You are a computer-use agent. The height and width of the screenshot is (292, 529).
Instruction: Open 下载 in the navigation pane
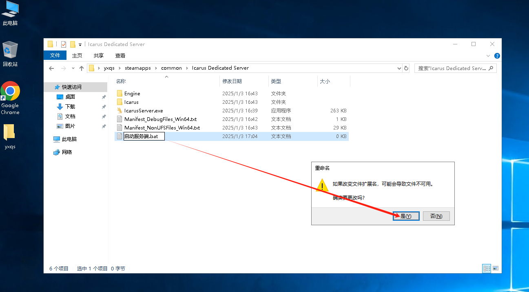(70, 107)
